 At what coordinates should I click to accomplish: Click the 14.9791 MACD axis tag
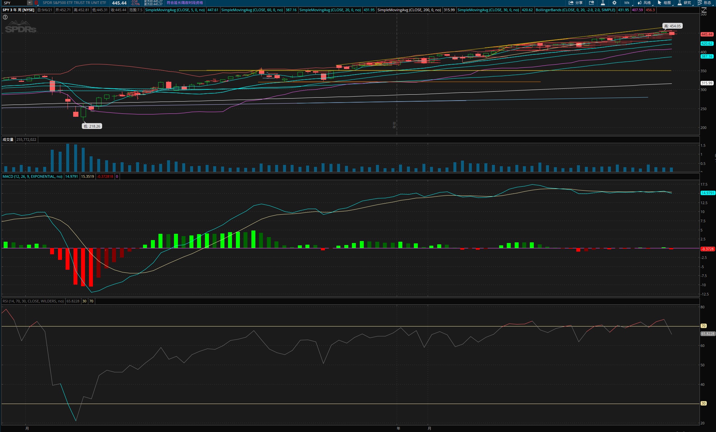[707, 193]
